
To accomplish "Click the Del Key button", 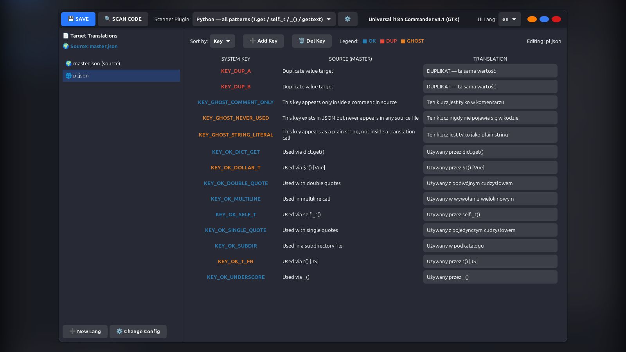I will pos(312,41).
